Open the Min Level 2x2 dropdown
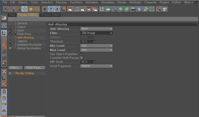199x117 pixels. coord(97,46)
